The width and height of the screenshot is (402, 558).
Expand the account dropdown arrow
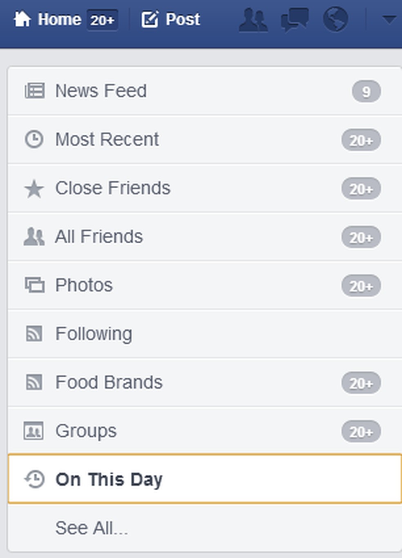pyautogui.click(x=389, y=19)
